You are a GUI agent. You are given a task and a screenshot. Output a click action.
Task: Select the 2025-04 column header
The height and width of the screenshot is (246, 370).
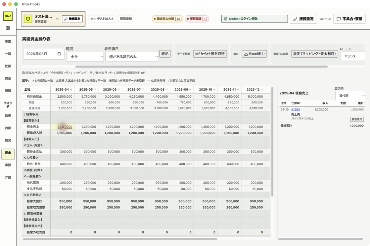(63, 89)
